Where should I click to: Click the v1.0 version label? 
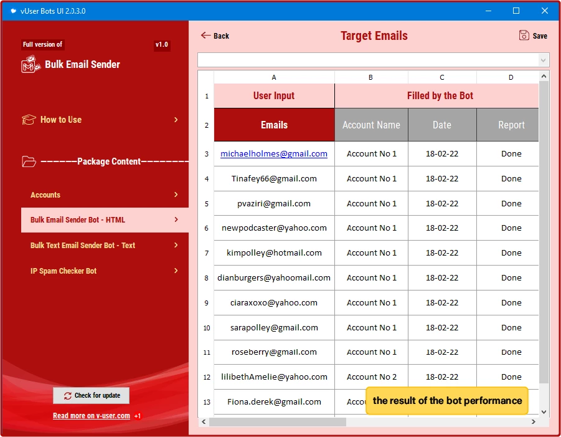[x=162, y=44]
